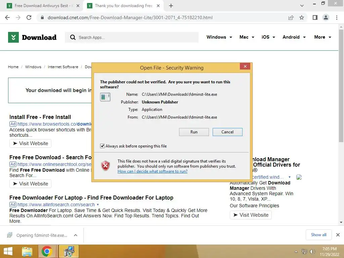Expand the More menu dropdown

click(x=322, y=37)
